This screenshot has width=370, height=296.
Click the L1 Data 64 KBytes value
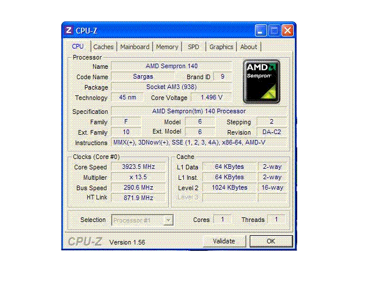point(229,166)
